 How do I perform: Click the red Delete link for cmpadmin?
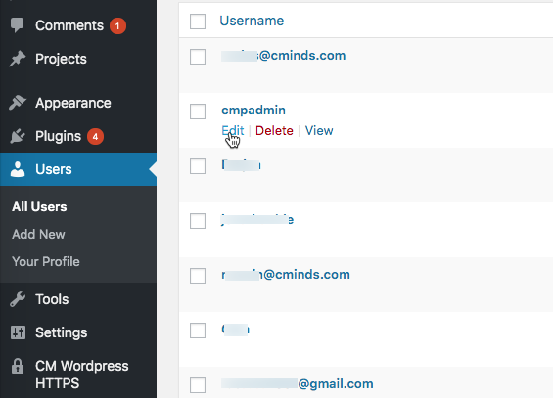click(274, 131)
